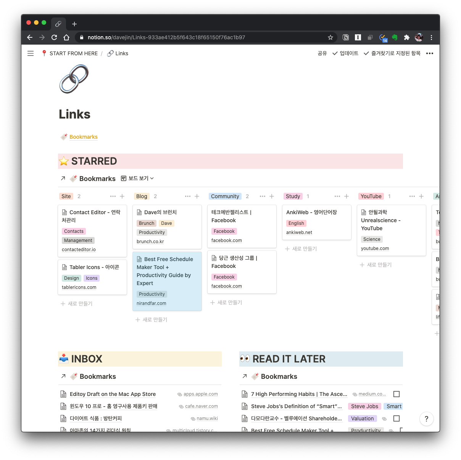This screenshot has height=460, width=461.
Task: Open the Bookmarks page link
Action: 84,137
